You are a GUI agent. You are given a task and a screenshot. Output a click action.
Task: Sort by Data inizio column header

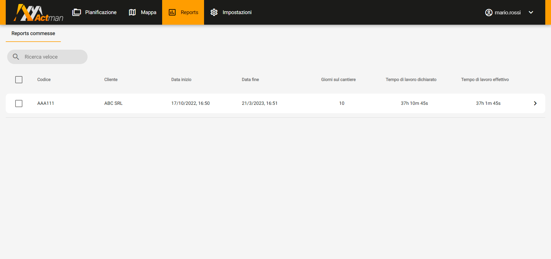(181, 80)
